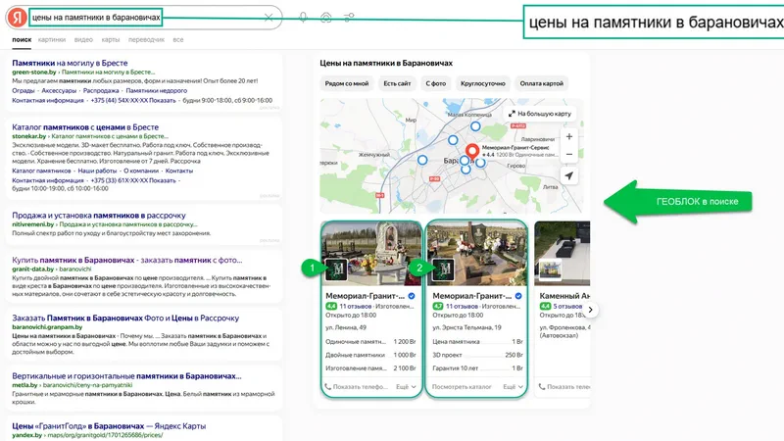
Task: Open the 'карты' search tab
Action: (111, 40)
